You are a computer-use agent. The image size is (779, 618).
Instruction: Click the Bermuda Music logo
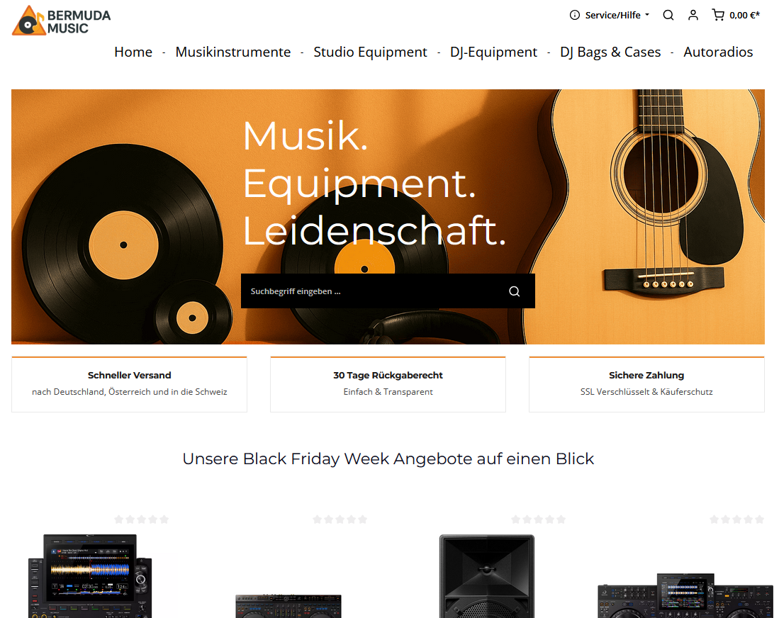coord(61,21)
